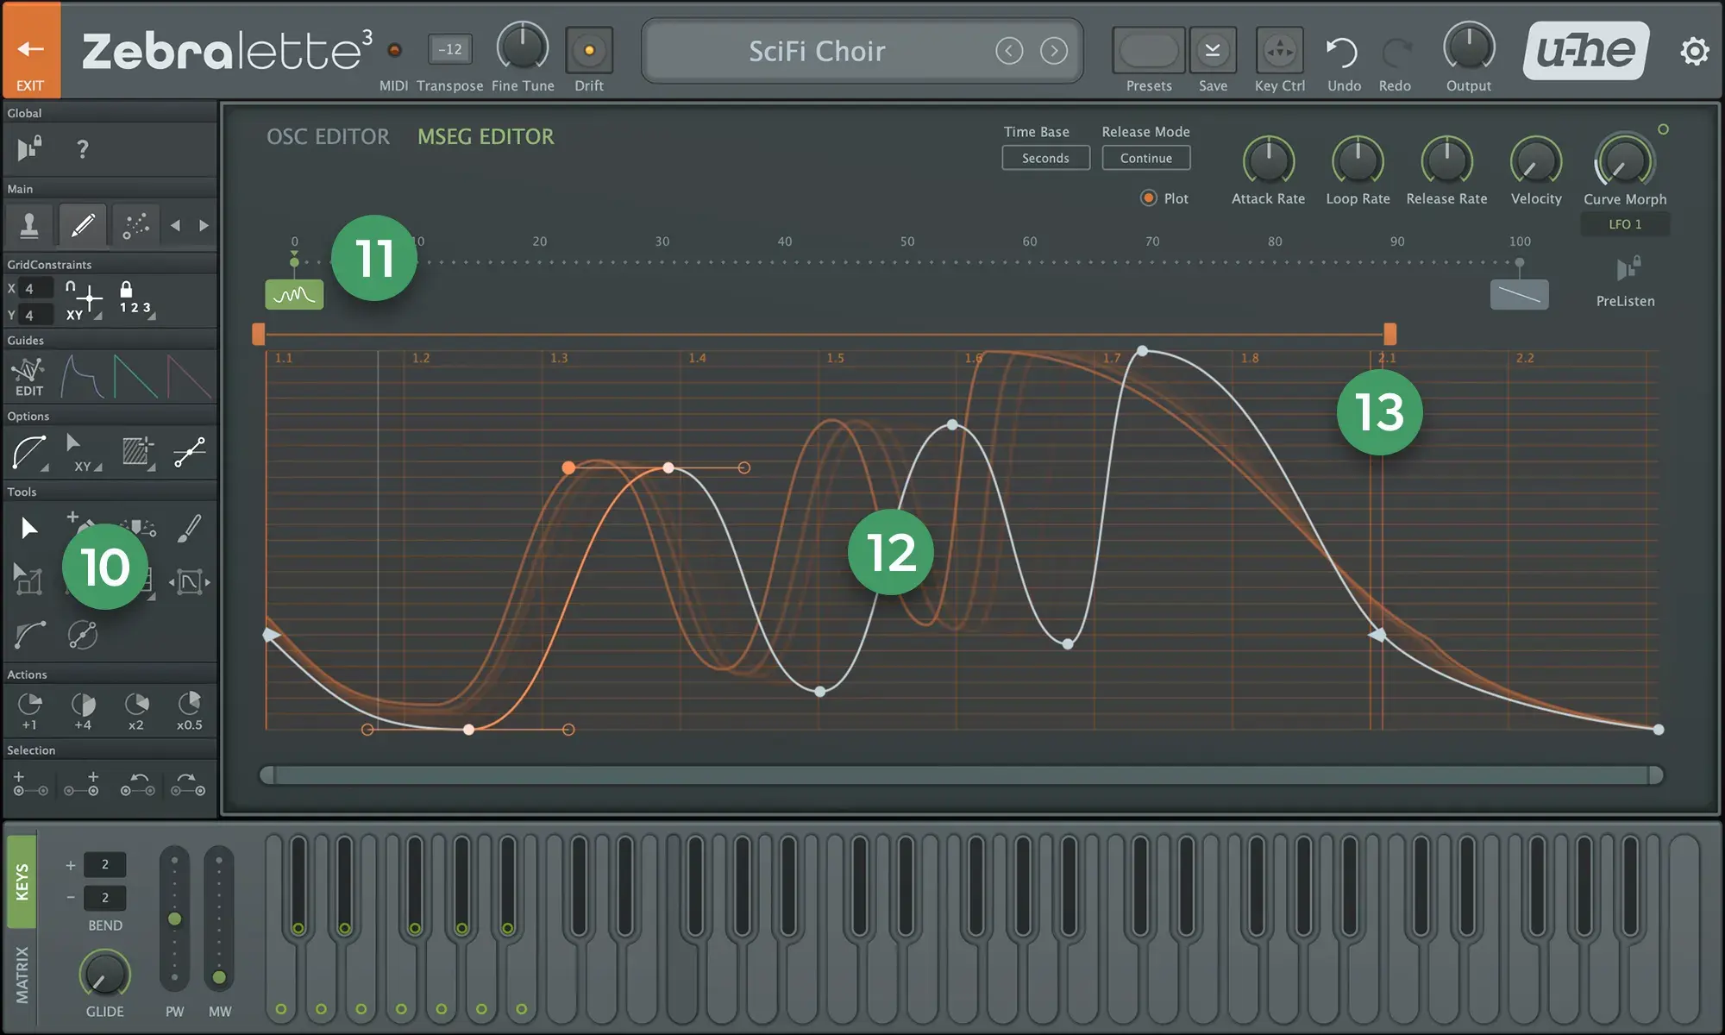Click the arrow pointer tool in Tools
This screenshot has width=1725, height=1035.
[x=28, y=528]
